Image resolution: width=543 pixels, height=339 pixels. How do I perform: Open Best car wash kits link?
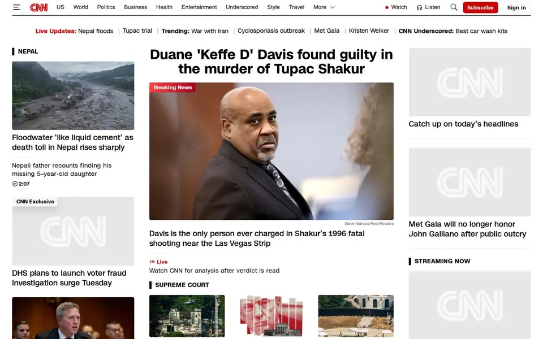(x=481, y=31)
